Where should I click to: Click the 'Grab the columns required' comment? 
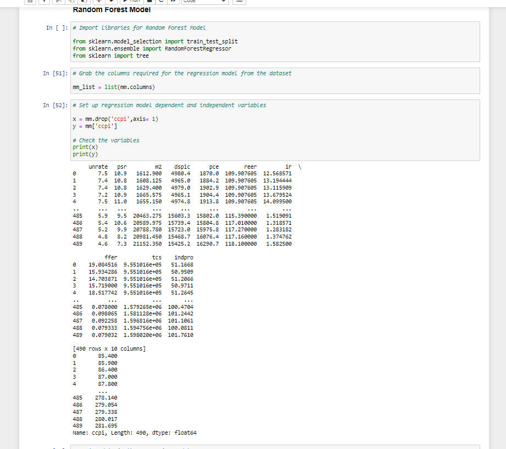(182, 74)
